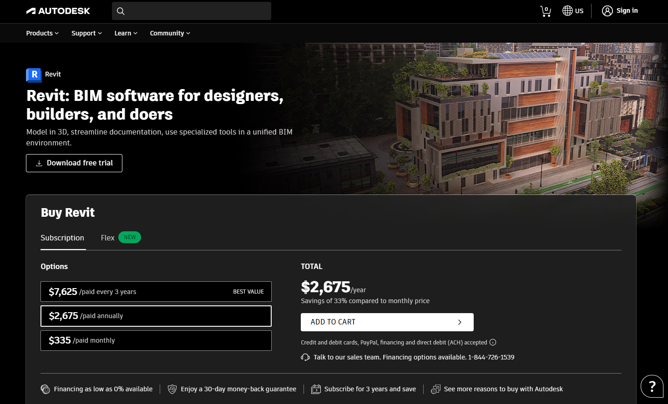Select the $2,675 paid annually option
The image size is (668, 404).
coord(156,316)
